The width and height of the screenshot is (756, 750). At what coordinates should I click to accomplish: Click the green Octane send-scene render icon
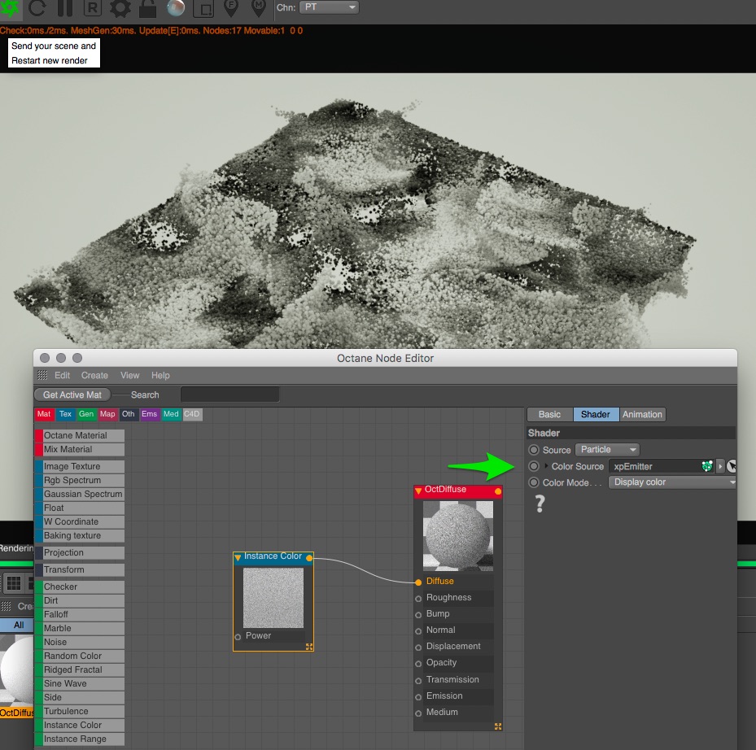pos(11,9)
